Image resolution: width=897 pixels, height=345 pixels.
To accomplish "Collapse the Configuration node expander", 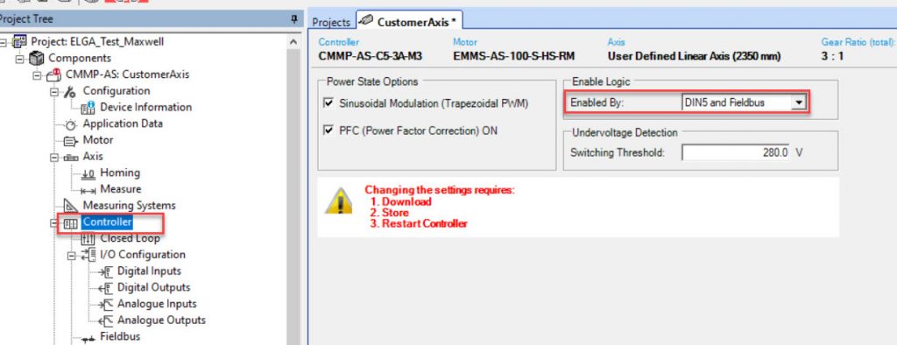I will pyautogui.click(x=54, y=92).
